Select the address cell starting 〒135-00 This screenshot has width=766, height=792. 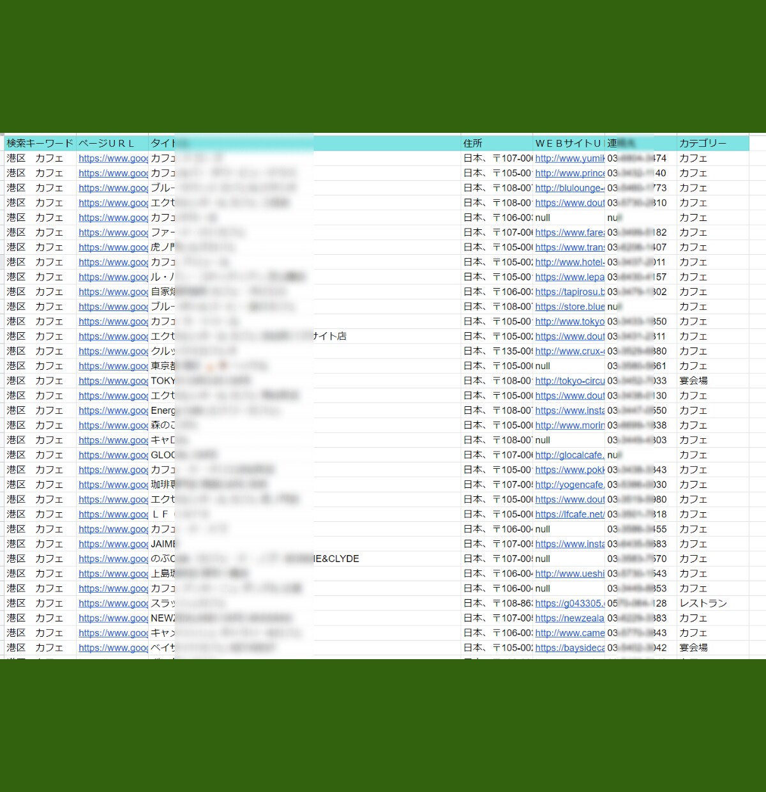point(497,351)
